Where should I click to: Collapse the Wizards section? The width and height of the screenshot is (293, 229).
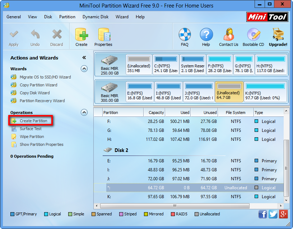[84, 69]
